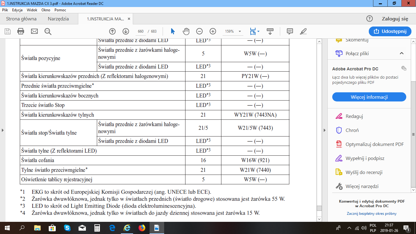
Task: Click the Zoom in plus icon
Action: click(213, 31)
